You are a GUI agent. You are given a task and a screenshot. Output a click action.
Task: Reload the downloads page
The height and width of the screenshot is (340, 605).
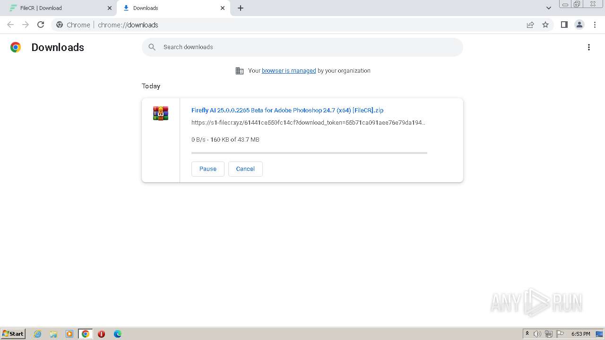tap(41, 25)
